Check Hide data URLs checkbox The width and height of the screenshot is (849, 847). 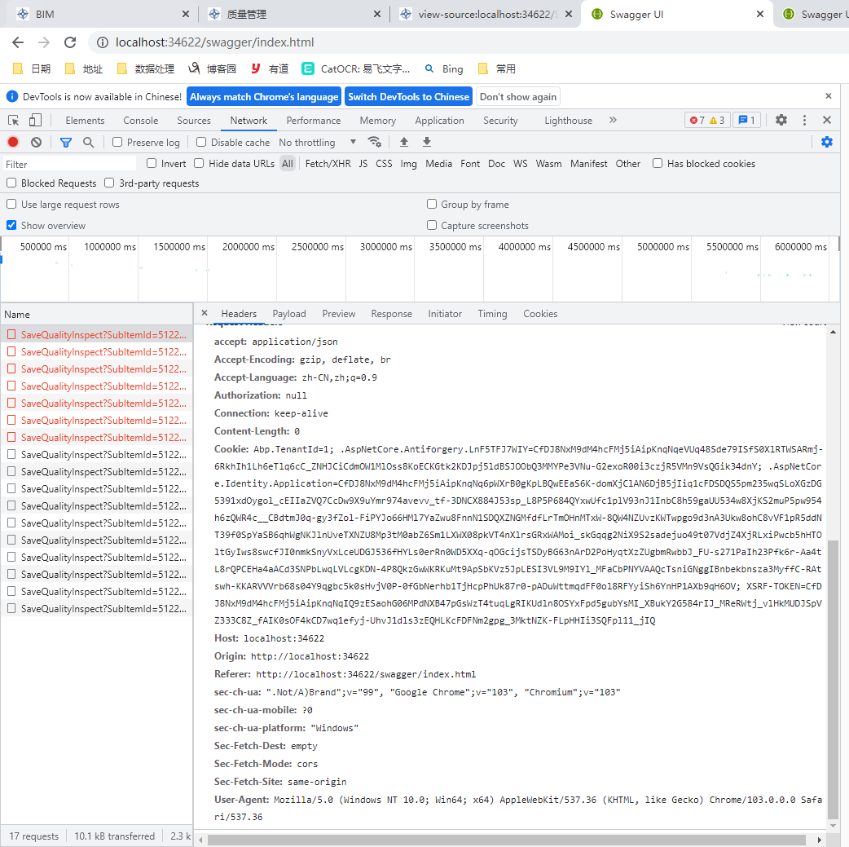(x=199, y=163)
